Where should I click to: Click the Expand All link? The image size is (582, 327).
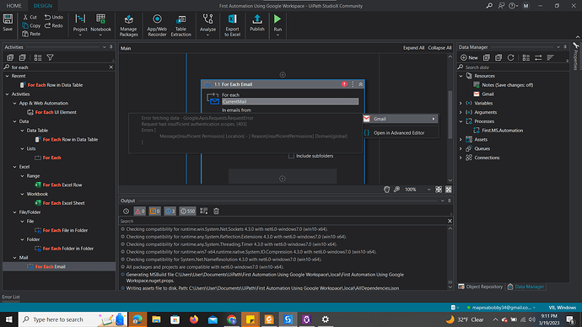(x=413, y=48)
